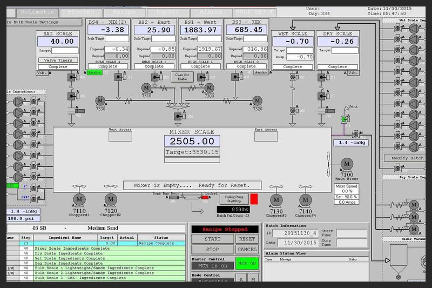This screenshot has width=432, height=288.
Task: Open the Recipe tab
Action: coord(125,11)
